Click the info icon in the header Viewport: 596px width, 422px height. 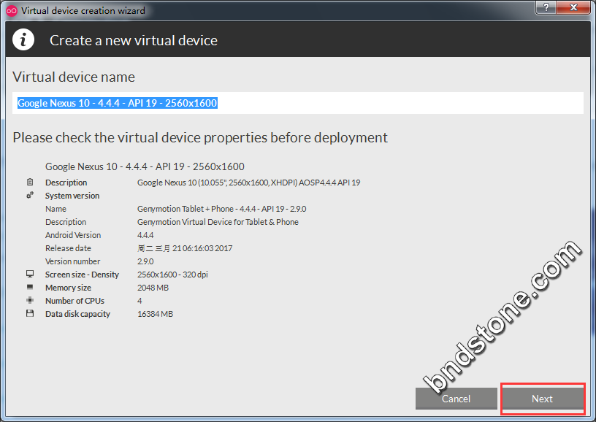click(x=24, y=39)
